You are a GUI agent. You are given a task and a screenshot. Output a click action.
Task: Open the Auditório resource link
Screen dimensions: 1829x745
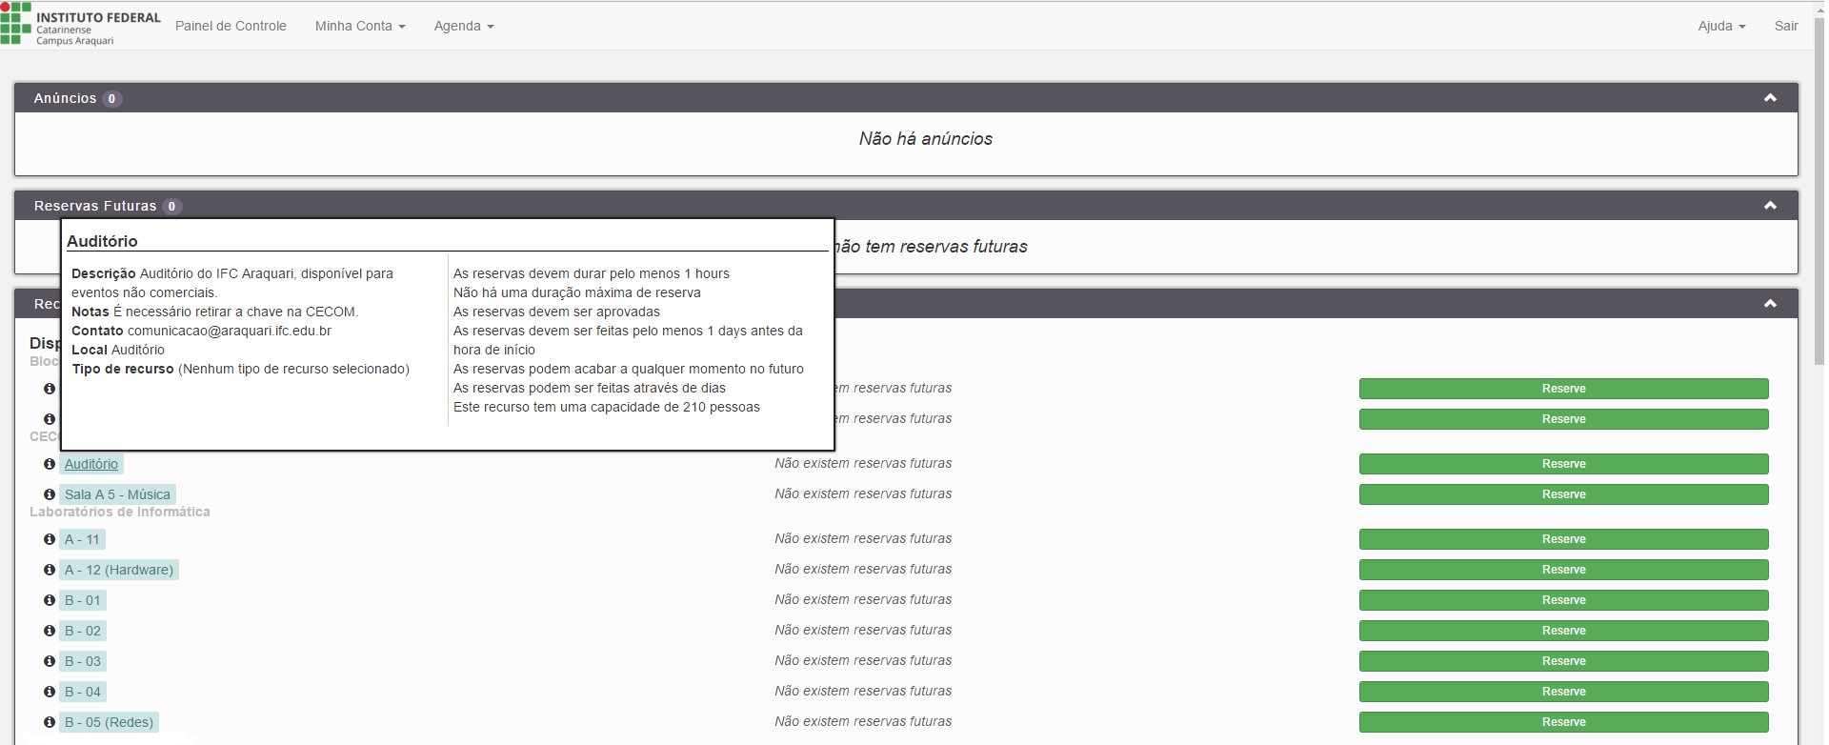coord(91,464)
